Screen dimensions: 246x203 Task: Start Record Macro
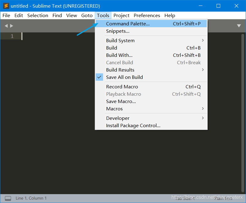tap(151, 87)
